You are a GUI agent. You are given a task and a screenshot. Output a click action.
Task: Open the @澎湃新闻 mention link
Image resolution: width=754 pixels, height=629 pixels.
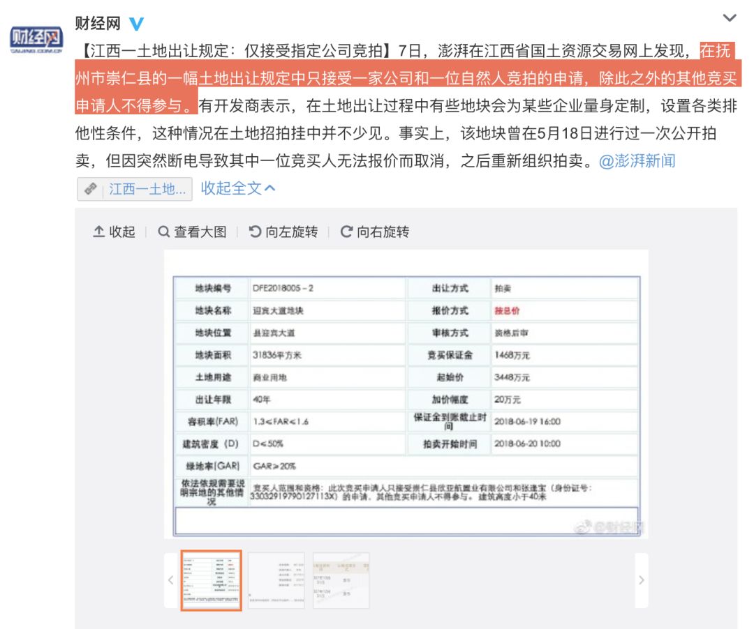pyautogui.click(x=637, y=161)
